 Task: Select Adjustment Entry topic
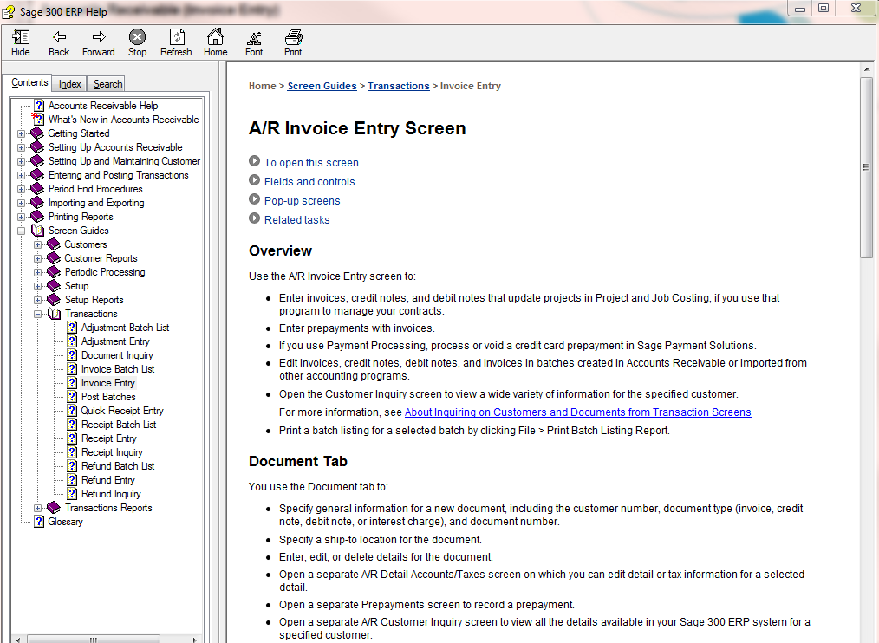(115, 341)
